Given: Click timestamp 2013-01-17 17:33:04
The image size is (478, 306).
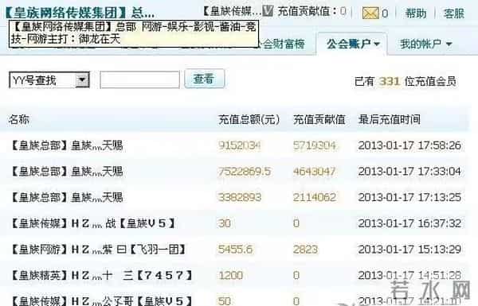Looking at the screenshot, I should click(x=409, y=172).
